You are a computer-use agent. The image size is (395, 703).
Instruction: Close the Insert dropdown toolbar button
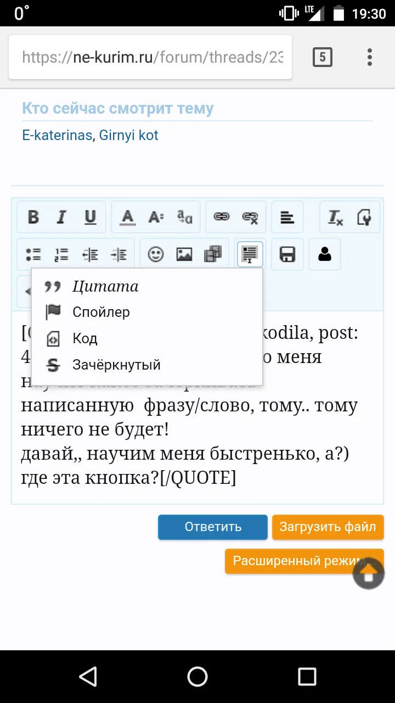click(250, 254)
